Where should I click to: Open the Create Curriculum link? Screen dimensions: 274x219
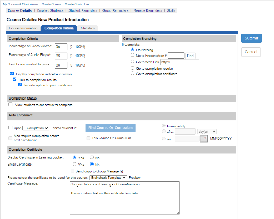pos(77,4)
